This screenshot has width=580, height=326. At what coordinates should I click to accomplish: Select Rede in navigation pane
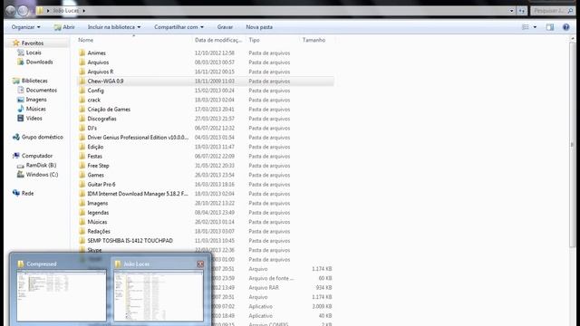click(x=27, y=193)
